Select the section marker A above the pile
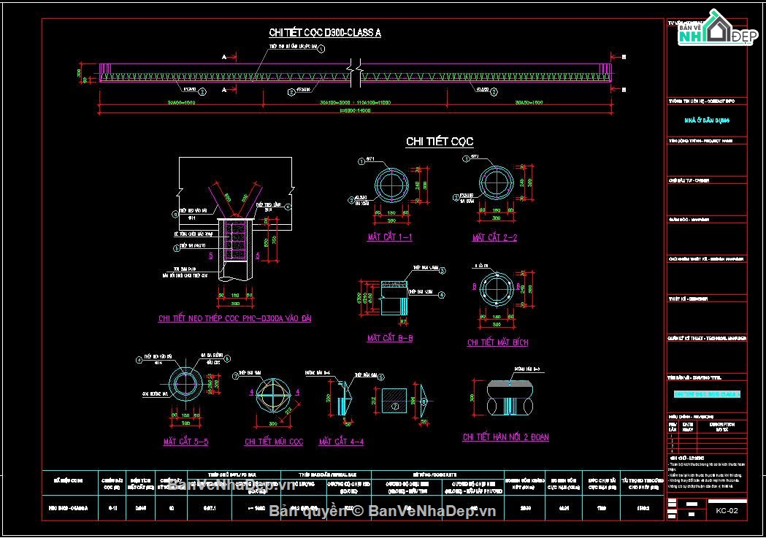Viewport: 766px width, 538px height. pyautogui.click(x=224, y=57)
